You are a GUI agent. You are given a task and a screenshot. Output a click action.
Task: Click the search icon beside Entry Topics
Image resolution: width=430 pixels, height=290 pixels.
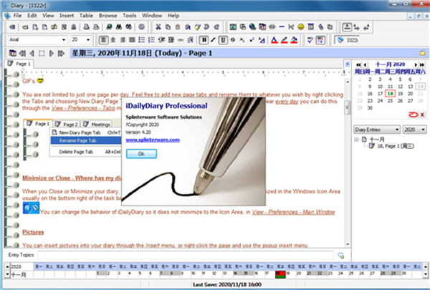341,255
